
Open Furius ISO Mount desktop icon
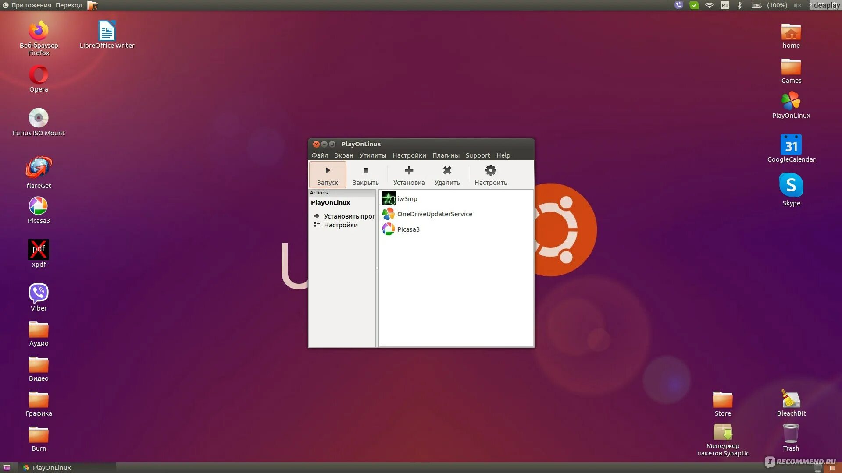click(x=39, y=122)
